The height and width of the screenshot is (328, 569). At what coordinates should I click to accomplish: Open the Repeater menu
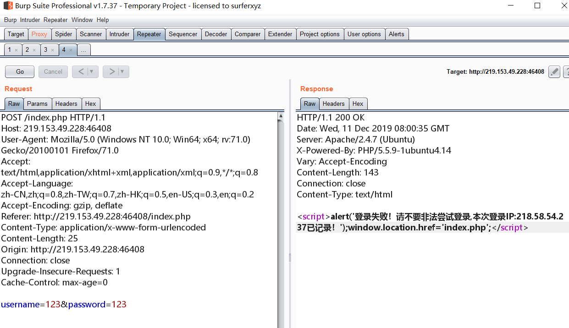pyautogui.click(x=55, y=20)
